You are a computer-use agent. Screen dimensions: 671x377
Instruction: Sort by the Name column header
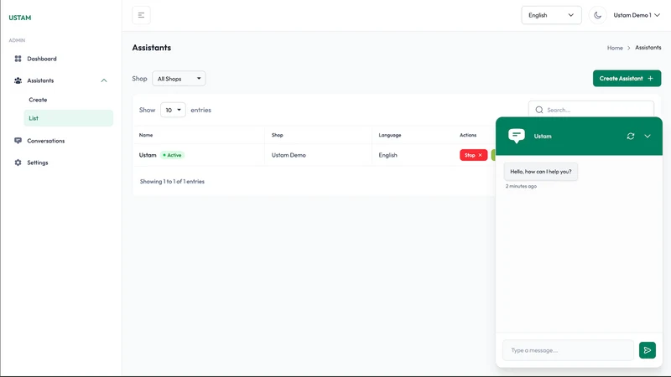146,135
